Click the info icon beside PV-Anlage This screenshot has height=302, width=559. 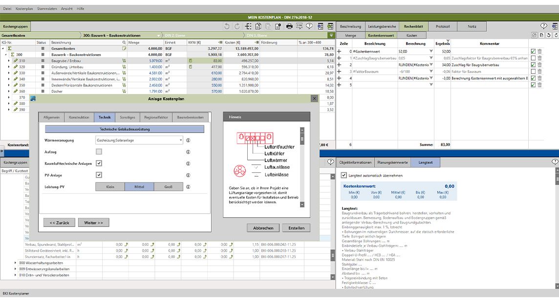pos(188,175)
